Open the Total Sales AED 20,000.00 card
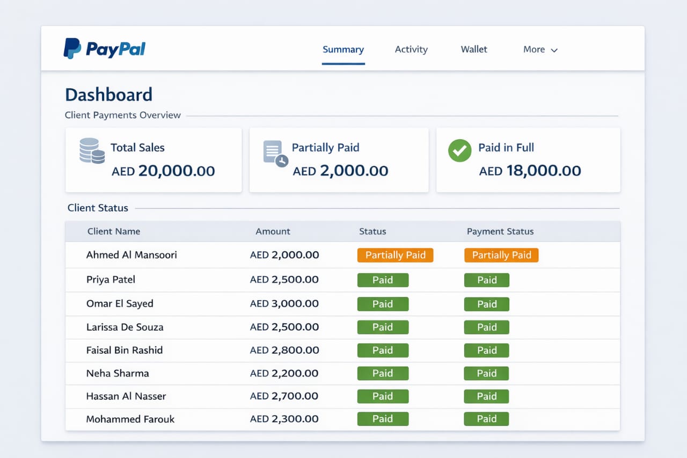 click(x=154, y=160)
